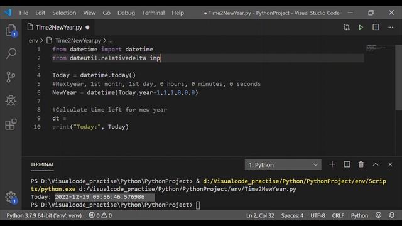
Task: Kill terminal with trash icon
Action: tap(361, 164)
